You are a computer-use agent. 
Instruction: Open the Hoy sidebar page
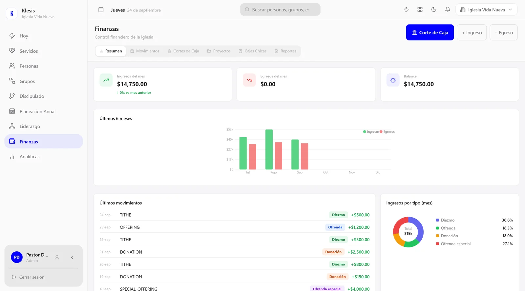43,36
